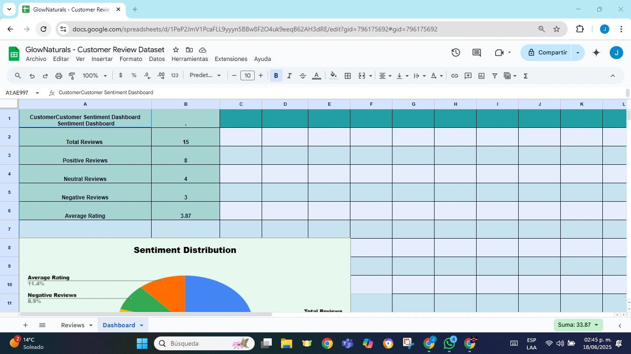Open the Suma: 33.87 summary dropdown

click(578, 325)
